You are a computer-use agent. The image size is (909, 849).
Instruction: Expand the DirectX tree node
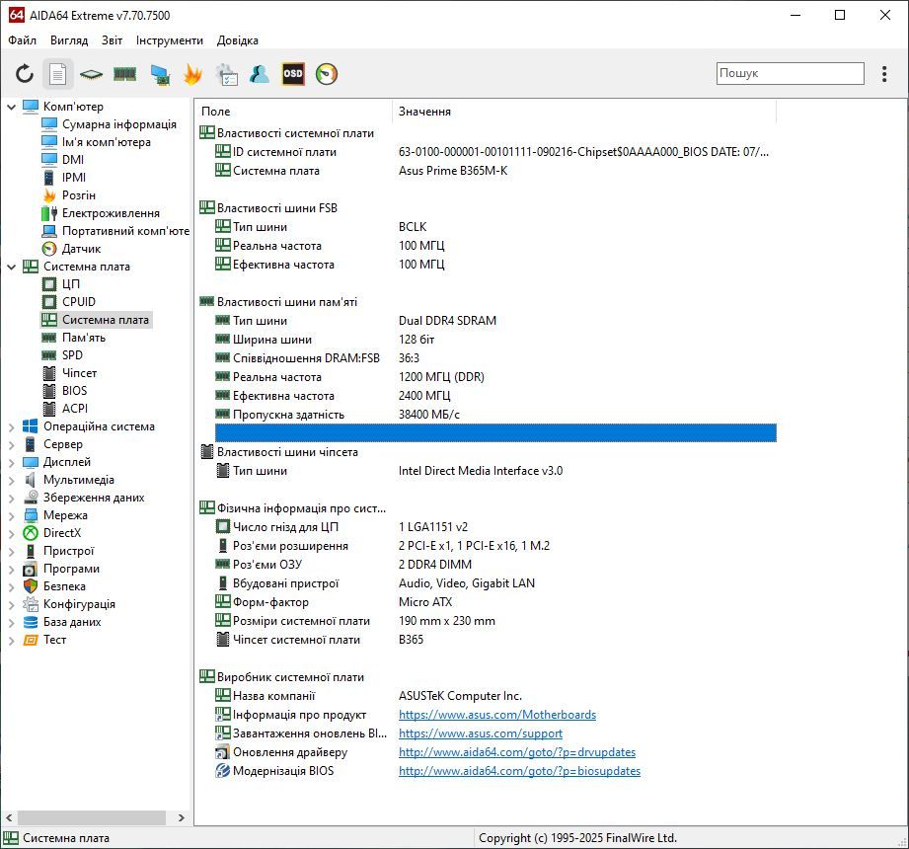click(x=11, y=533)
